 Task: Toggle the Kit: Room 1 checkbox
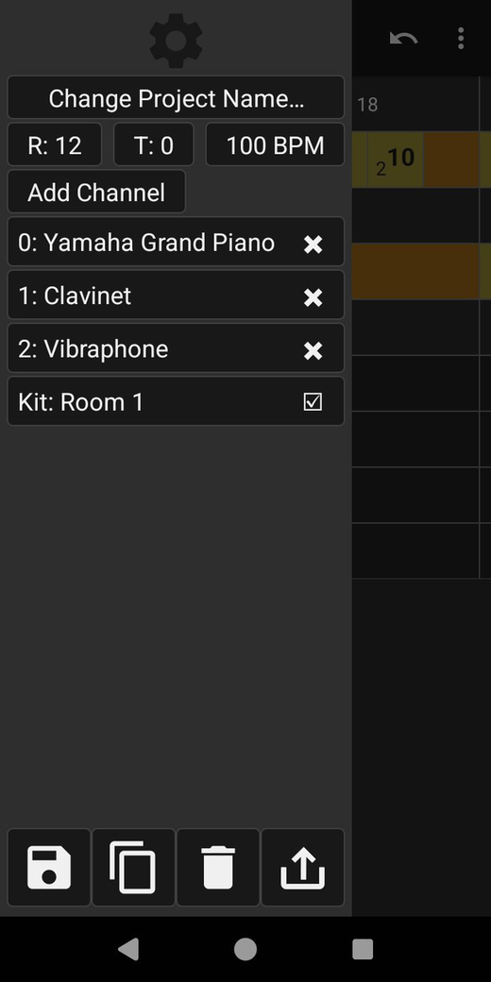(313, 401)
